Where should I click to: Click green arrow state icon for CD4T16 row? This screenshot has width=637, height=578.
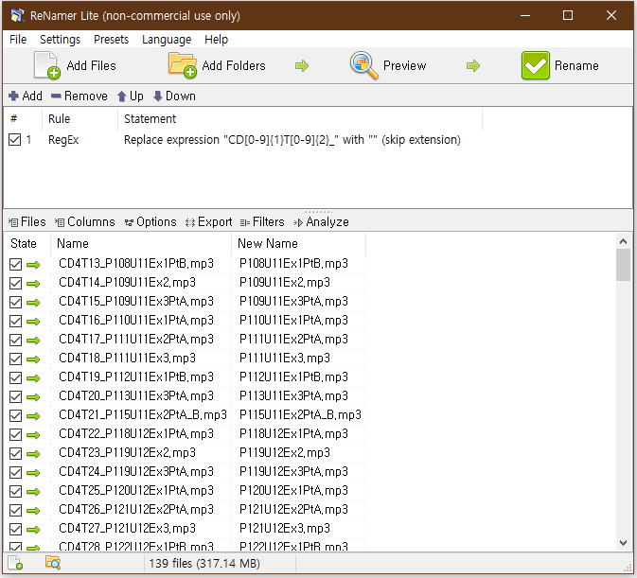[33, 322]
